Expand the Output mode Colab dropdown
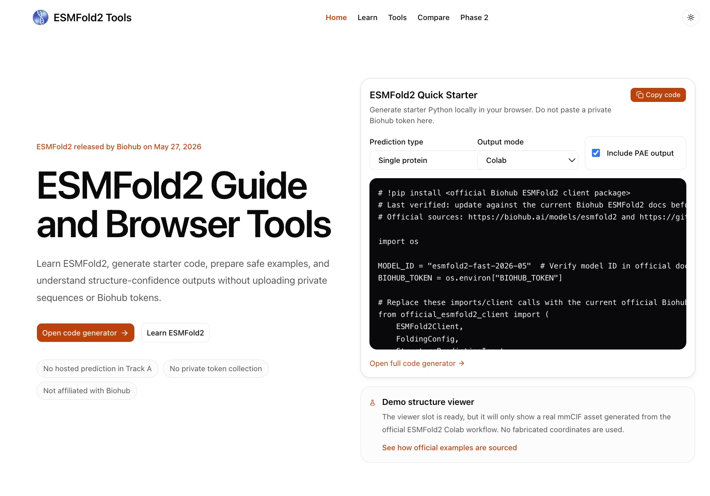 527,160
